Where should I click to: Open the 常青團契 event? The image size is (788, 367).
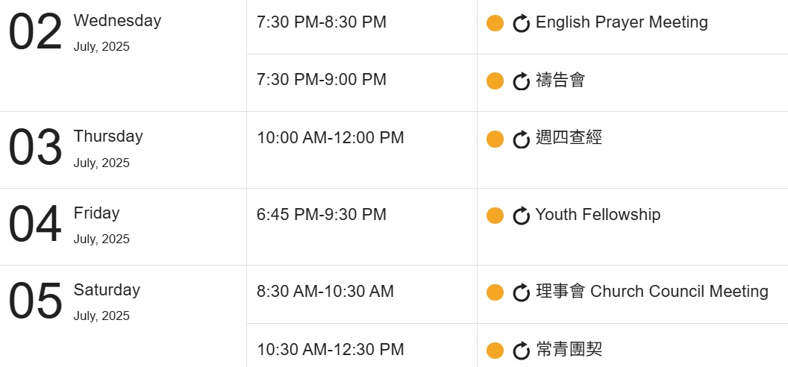569,349
